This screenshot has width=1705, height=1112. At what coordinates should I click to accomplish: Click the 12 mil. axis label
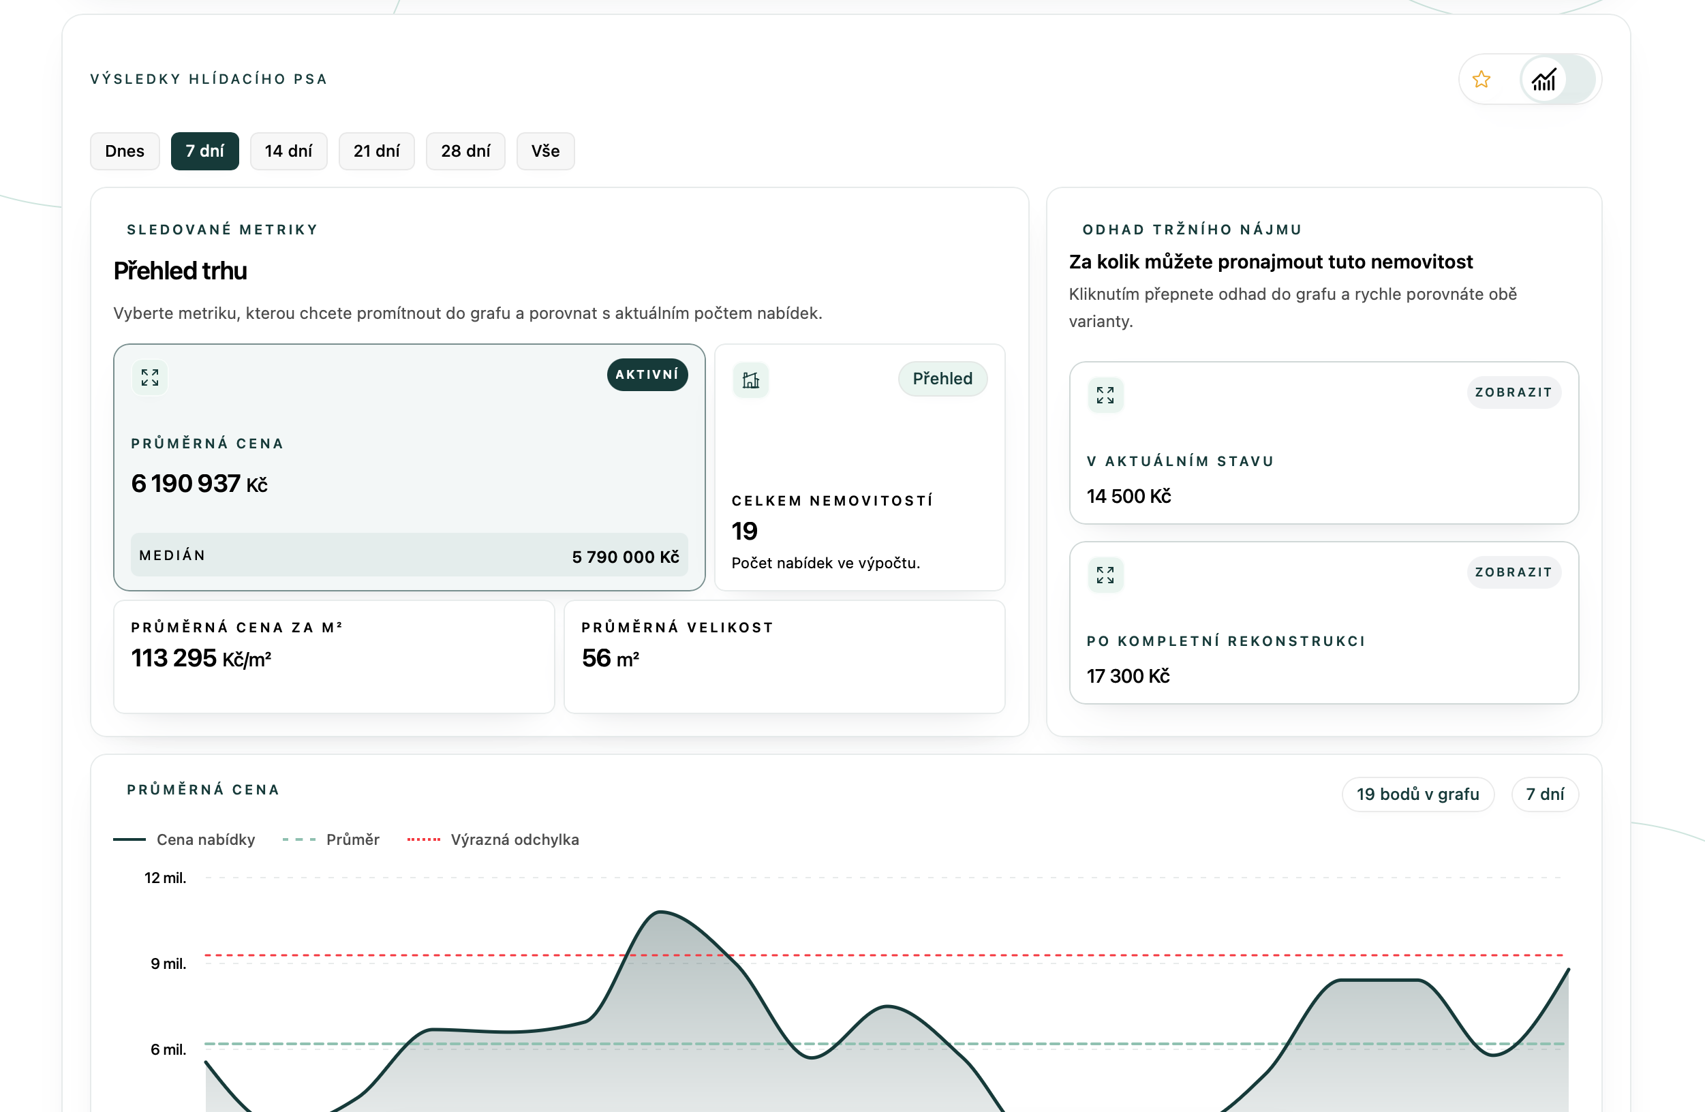click(x=166, y=878)
